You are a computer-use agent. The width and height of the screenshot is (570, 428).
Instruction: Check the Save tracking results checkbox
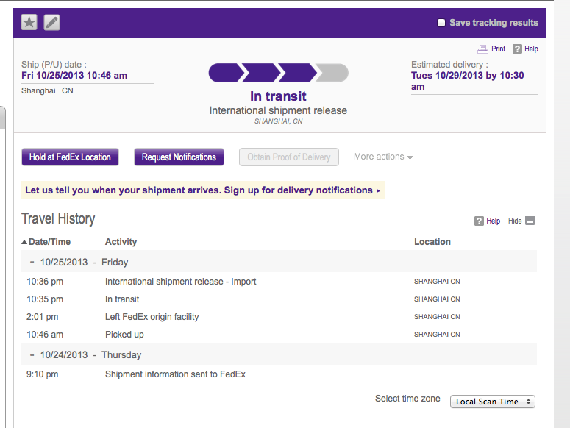click(x=441, y=23)
